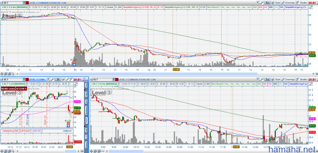Click wrench settings icon on top chart
This screenshot has height=153, width=318.
(x=262, y=3)
